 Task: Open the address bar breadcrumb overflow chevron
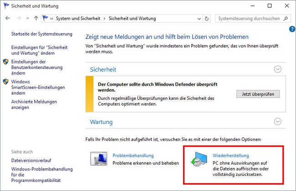pyautogui.click(x=51, y=19)
